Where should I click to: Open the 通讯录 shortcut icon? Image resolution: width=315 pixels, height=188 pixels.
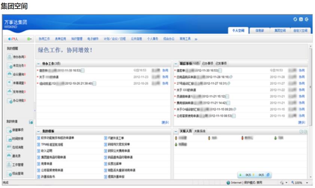[10, 156]
